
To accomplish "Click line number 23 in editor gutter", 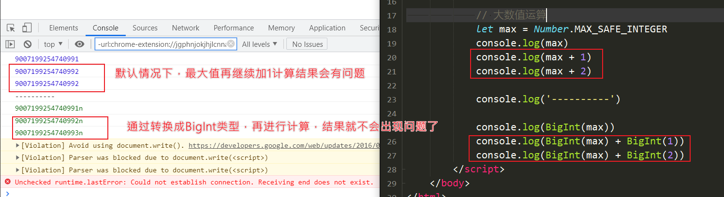I will click(391, 99).
